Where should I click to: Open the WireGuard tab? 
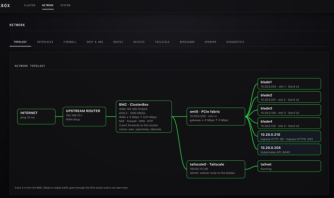pyautogui.click(x=187, y=42)
